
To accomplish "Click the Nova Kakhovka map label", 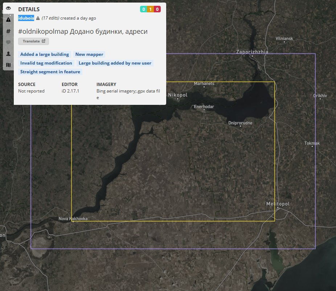I will click(73, 219).
